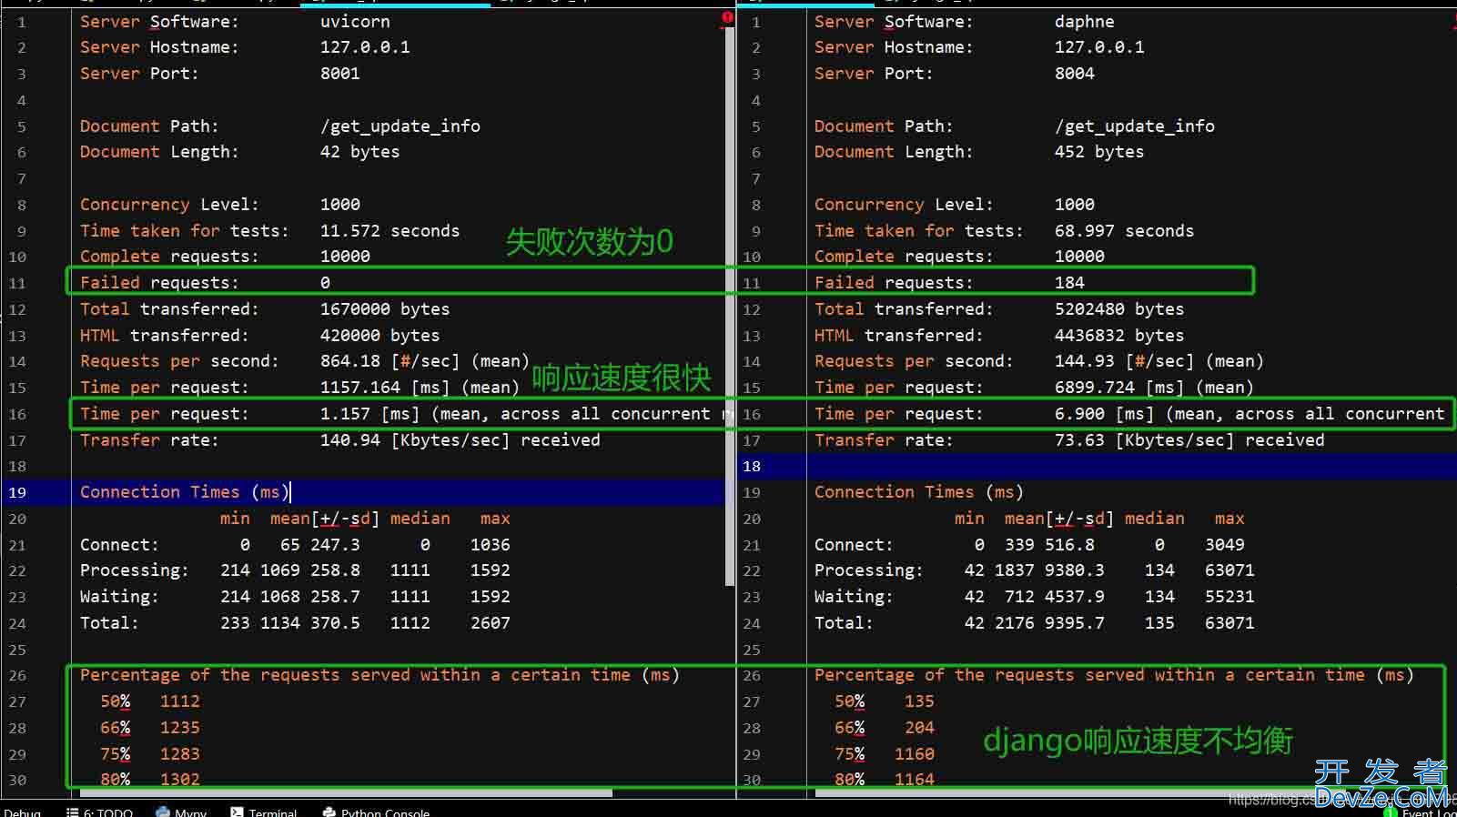Click '5202480 bytes' total transferred value
1457x817 pixels.
click(1119, 309)
